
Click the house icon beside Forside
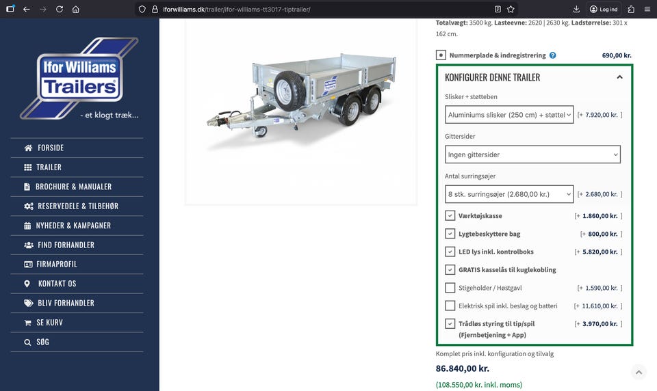28,148
